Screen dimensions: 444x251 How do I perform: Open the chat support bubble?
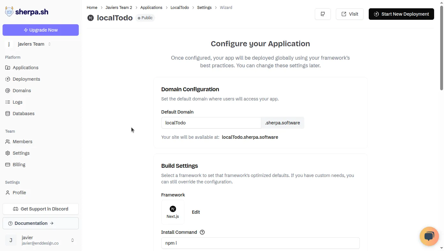click(429, 236)
